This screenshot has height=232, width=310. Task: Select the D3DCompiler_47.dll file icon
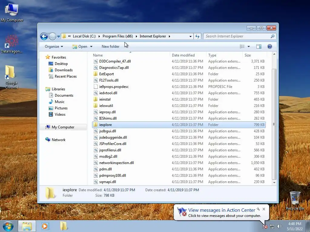[x=96, y=61]
